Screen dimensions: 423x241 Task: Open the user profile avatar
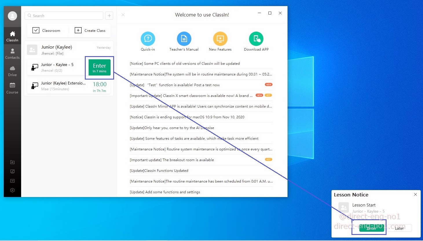click(12, 16)
